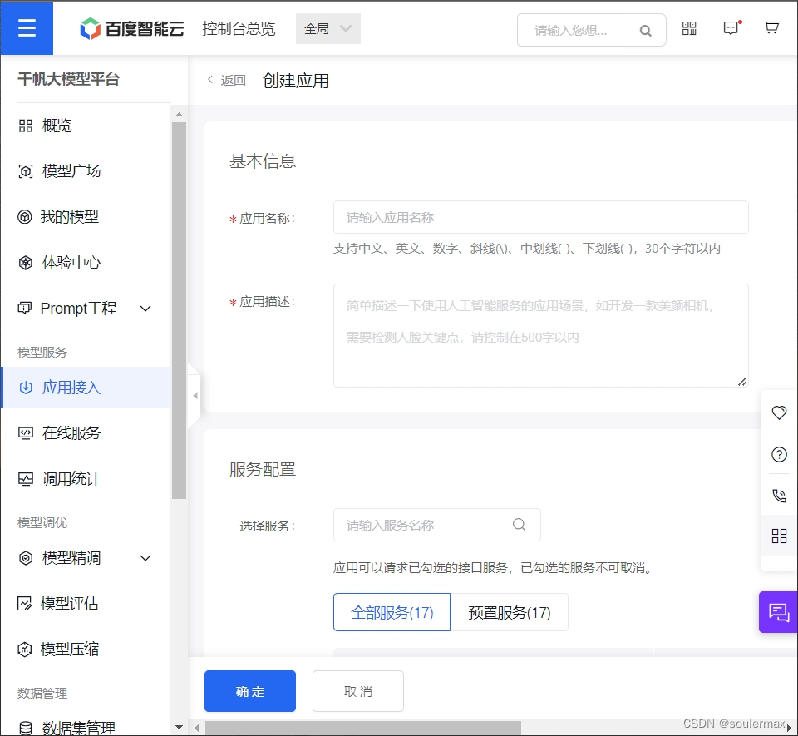
Task: Click the 数据集管理 database icon
Action: (x=26, y=728)
